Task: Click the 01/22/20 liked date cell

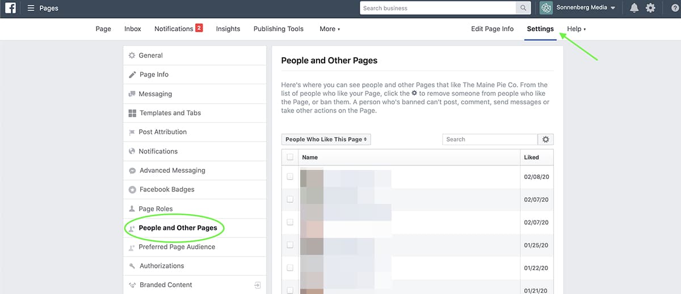Action: [536, 267]
